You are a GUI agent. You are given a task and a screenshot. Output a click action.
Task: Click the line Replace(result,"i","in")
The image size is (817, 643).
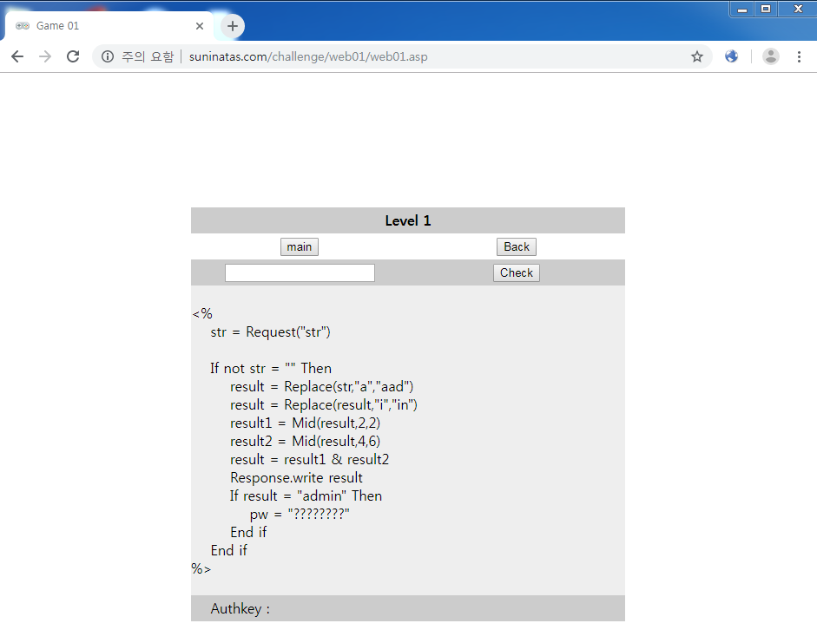324,404
